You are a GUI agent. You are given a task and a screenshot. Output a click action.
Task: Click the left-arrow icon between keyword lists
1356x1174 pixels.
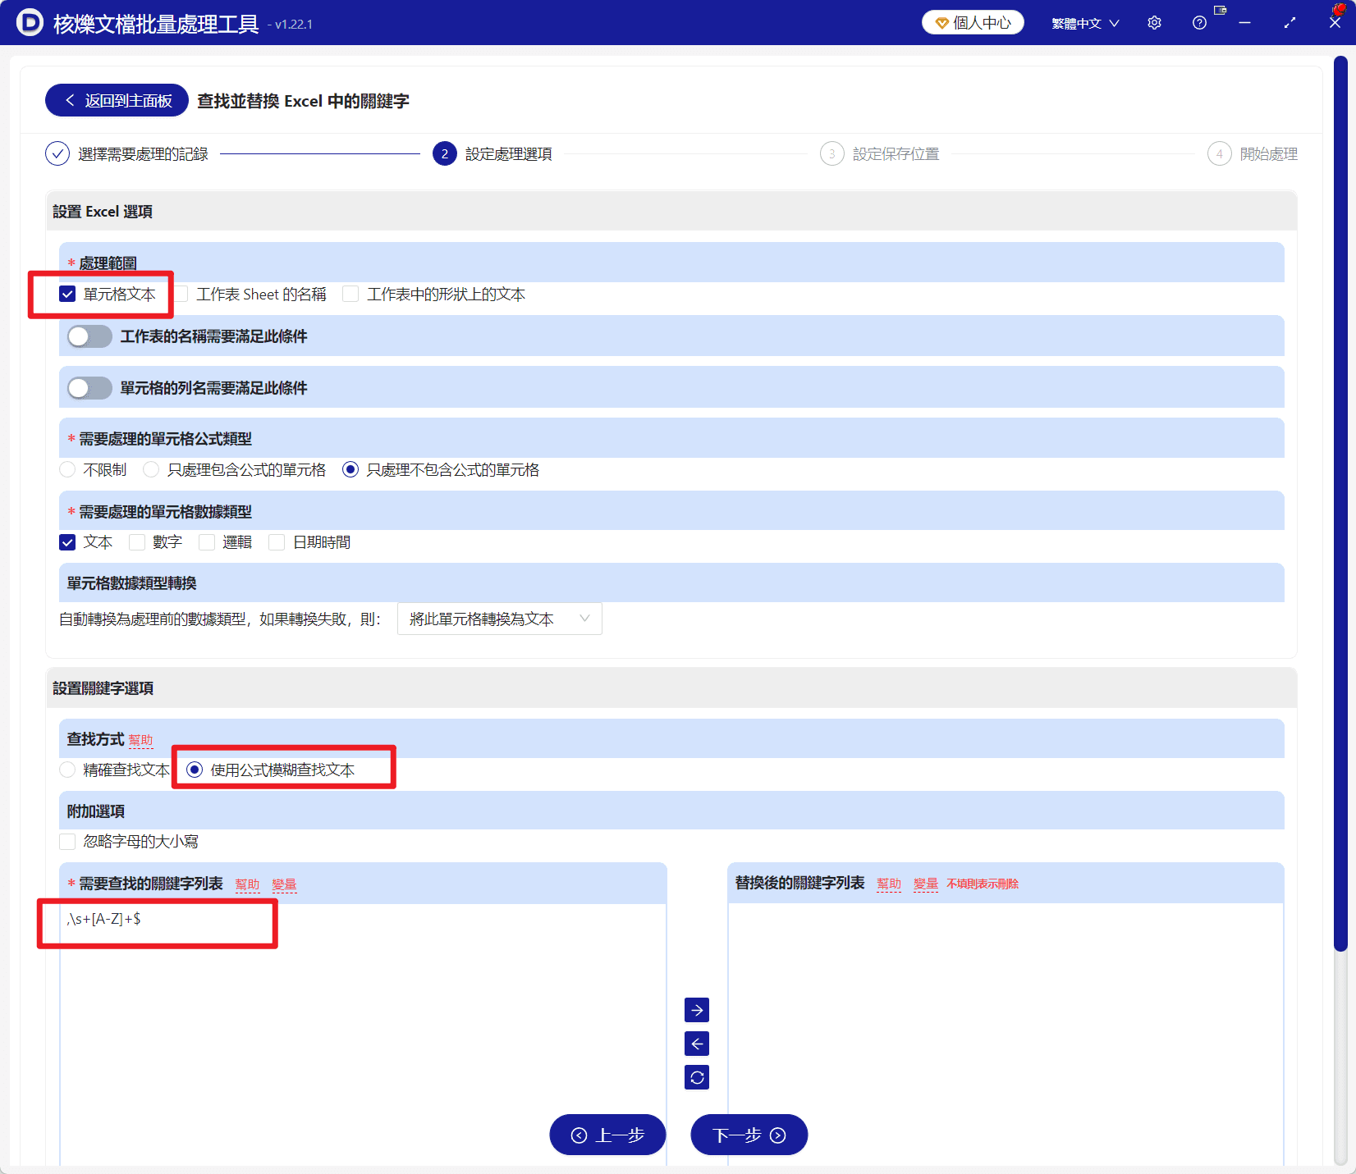click(696, 1044)
